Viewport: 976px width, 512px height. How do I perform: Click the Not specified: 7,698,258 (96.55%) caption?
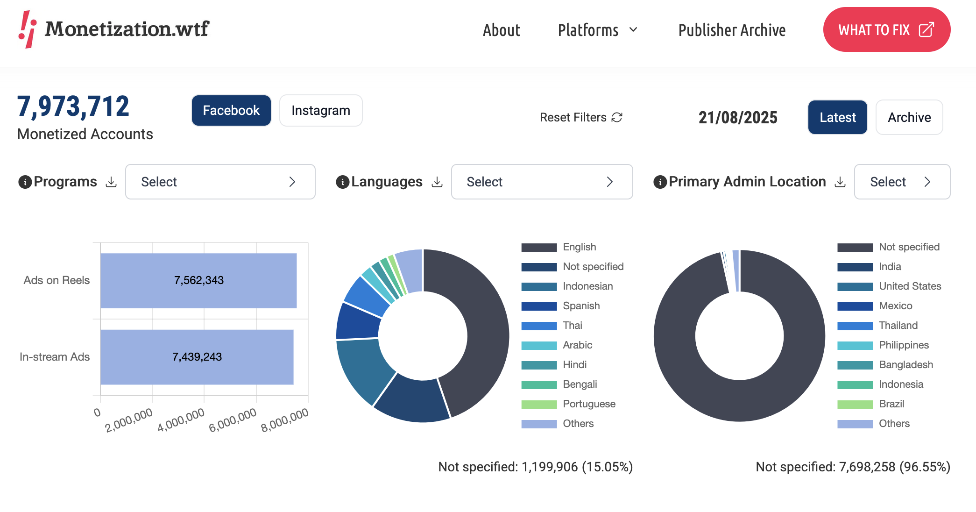pos(853,467)
